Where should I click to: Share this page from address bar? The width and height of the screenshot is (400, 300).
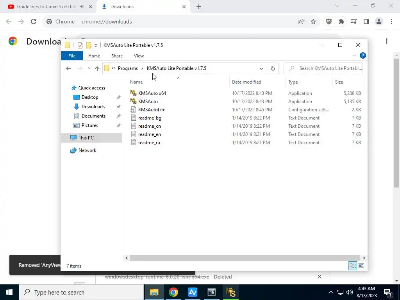[301, 22]
